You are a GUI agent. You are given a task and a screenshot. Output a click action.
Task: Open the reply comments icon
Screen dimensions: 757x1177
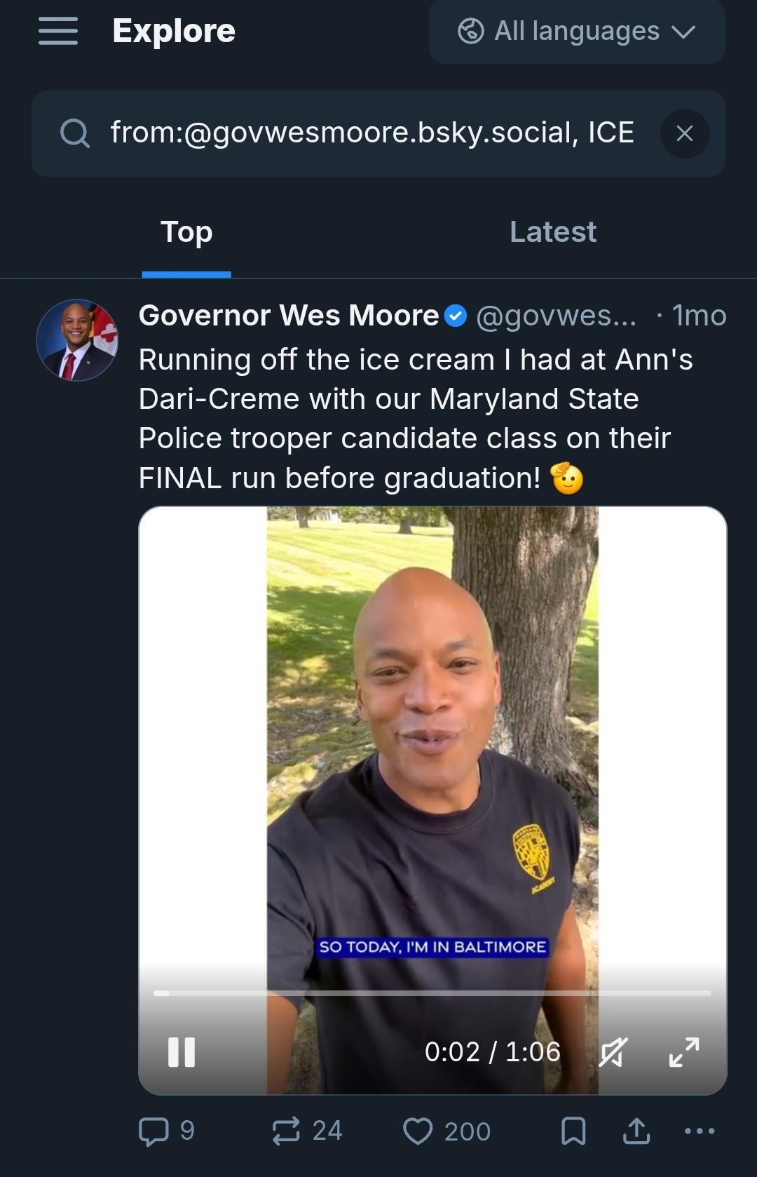coord(154,1131)
